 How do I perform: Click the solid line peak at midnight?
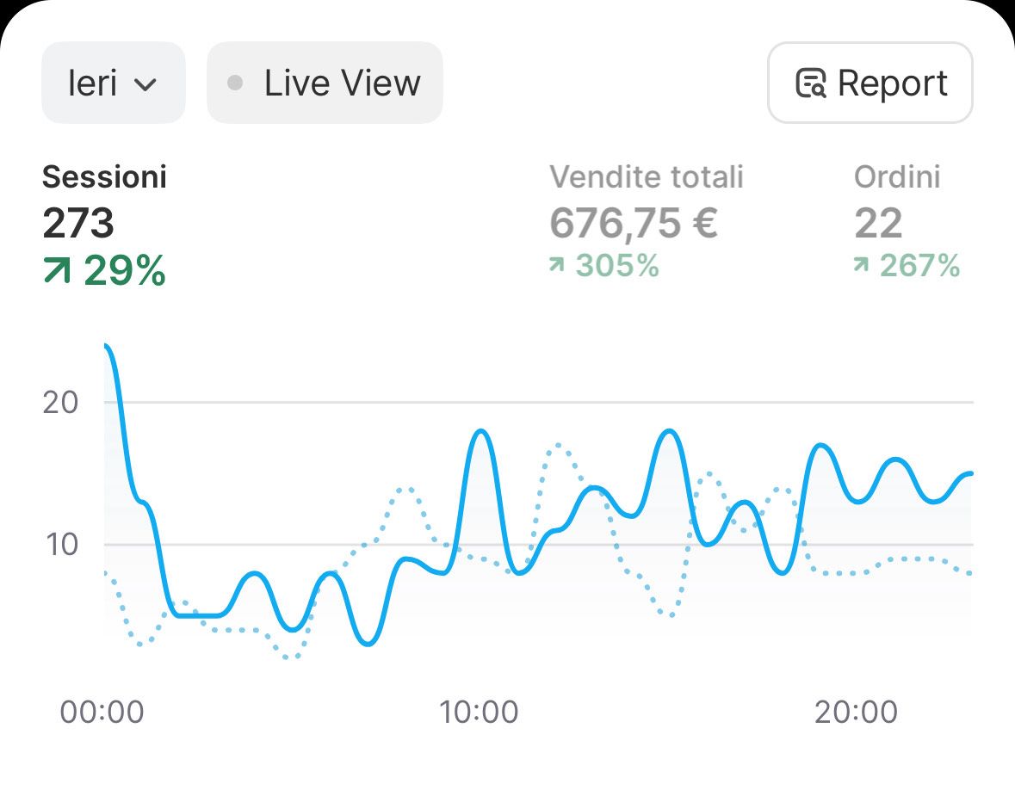106,347
